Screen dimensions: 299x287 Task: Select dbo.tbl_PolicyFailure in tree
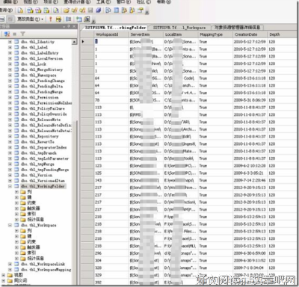43,108
